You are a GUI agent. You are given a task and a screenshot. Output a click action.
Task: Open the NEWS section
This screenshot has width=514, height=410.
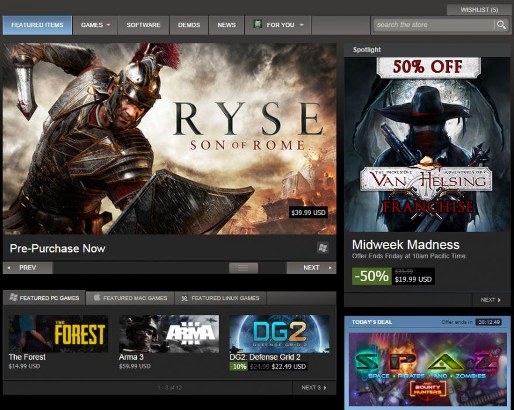pos(226,25)
